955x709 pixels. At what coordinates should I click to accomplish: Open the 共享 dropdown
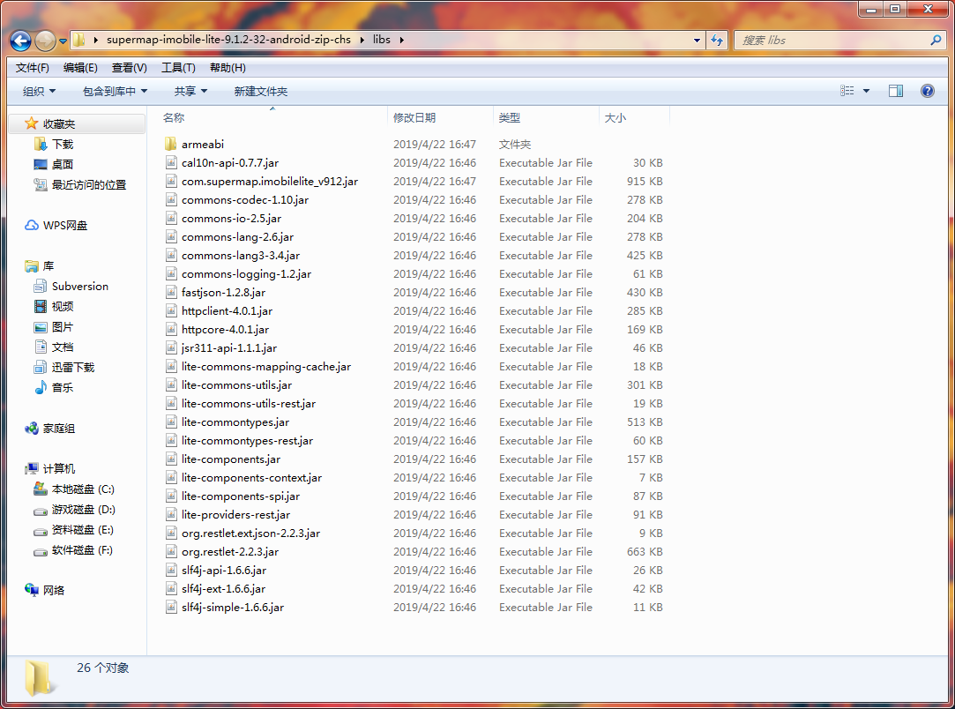190,92
